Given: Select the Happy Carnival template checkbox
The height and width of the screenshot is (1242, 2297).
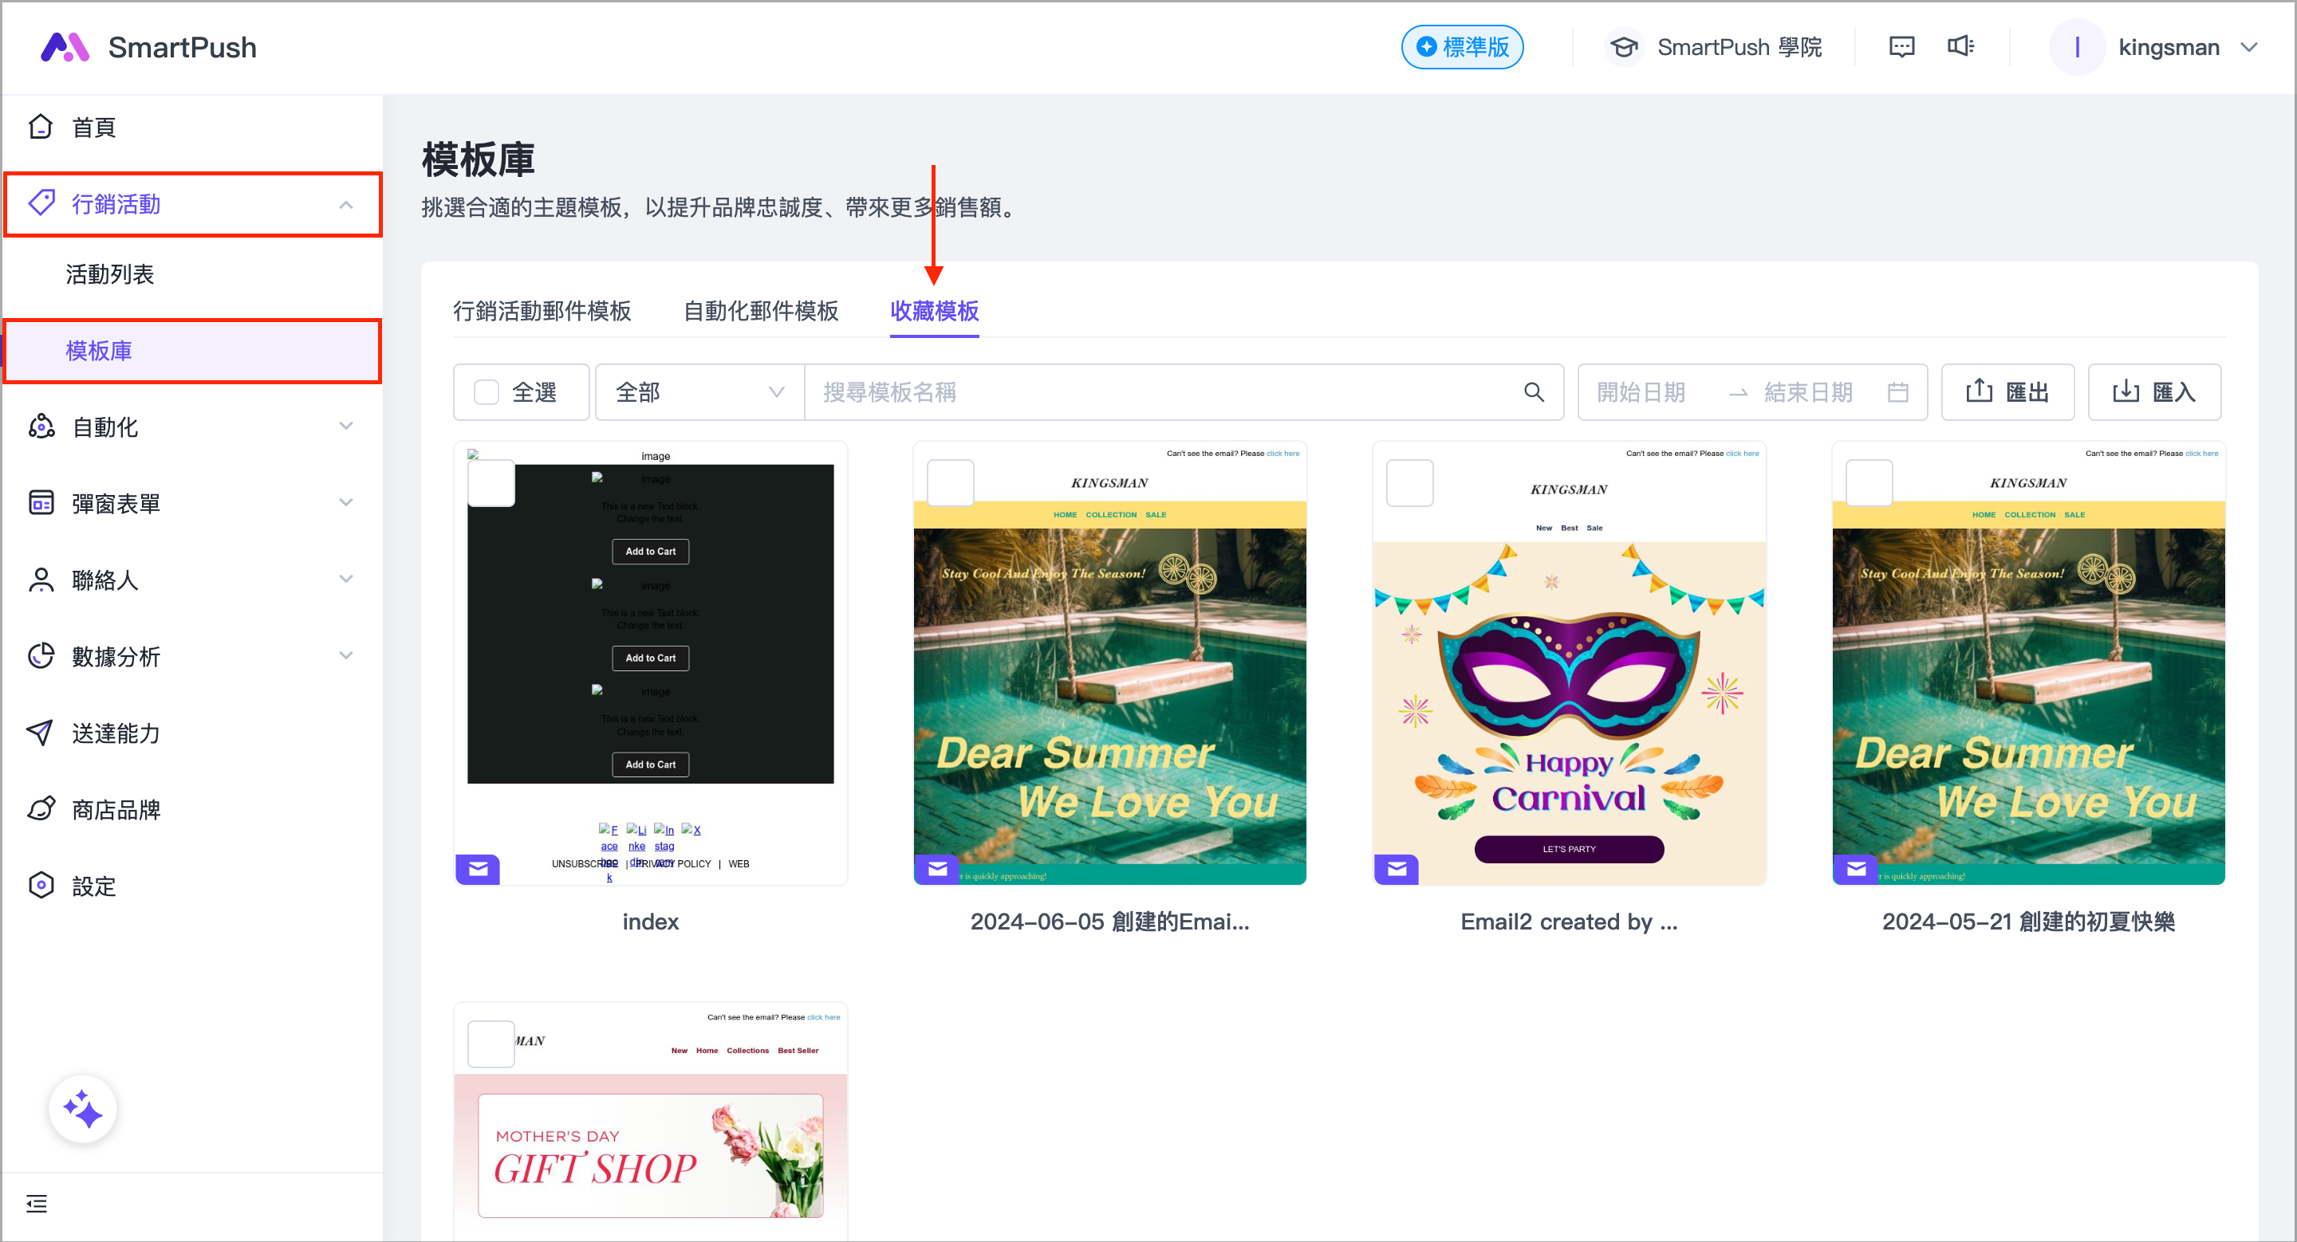Looking at the screenshot, I should click(x=1410, y=483).
